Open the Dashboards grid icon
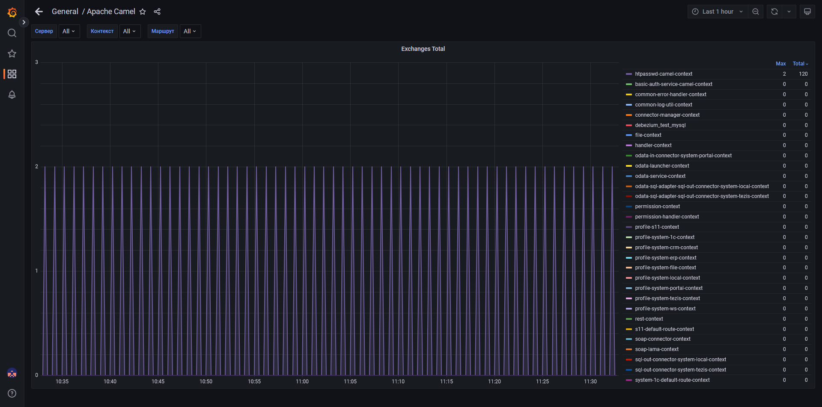 [12, 74]
